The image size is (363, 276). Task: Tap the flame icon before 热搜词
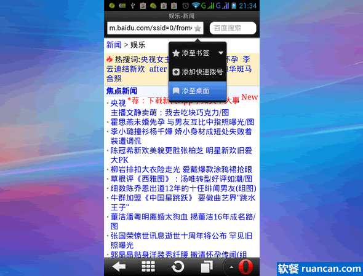[x=110, y=59]
